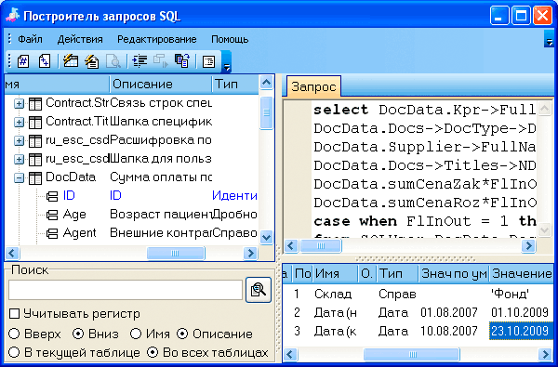Viewport: 558px width, 367px height.
Task: Expand the ru_esc_csd Расшифровка node
Action: [x=19, y=141]
